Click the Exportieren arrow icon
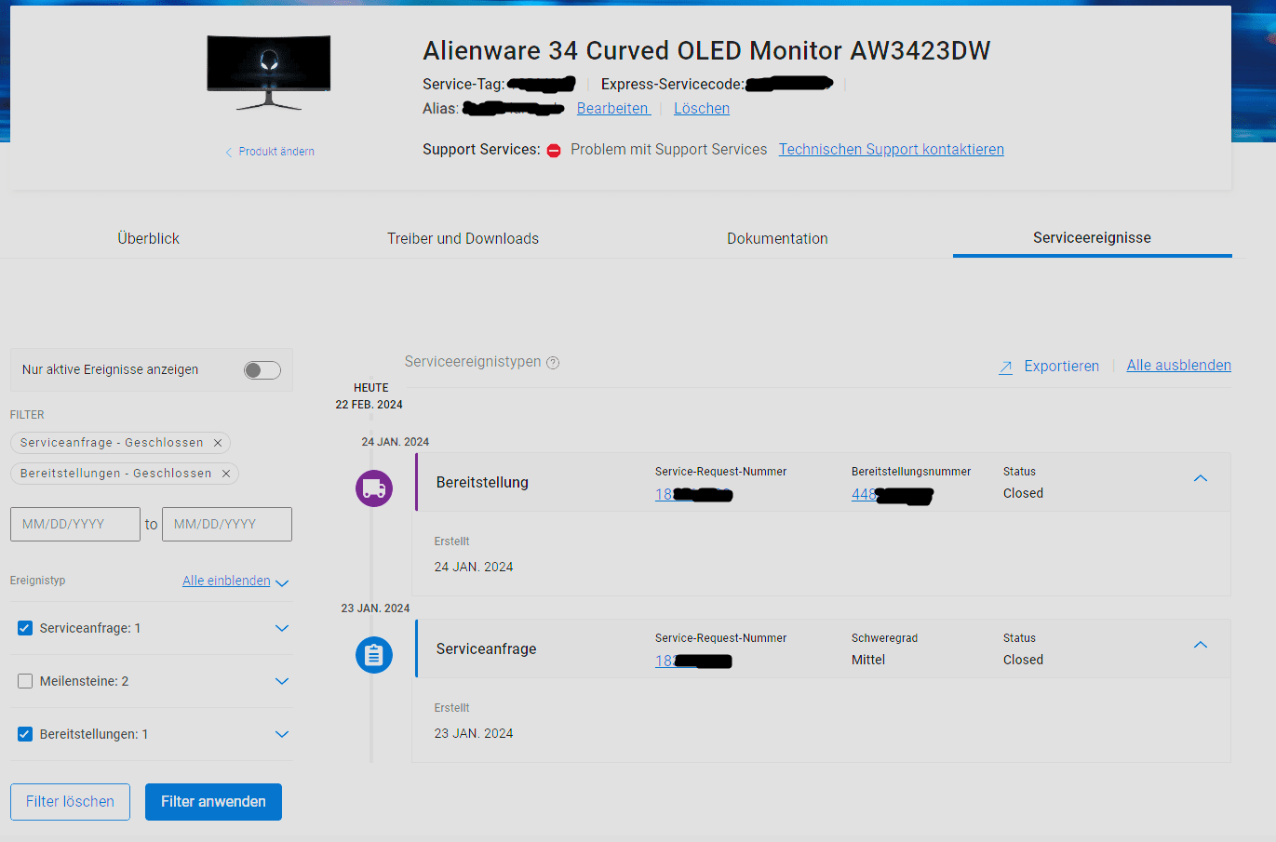This screenshot has height=842, width=1276. click(1005, 368)
